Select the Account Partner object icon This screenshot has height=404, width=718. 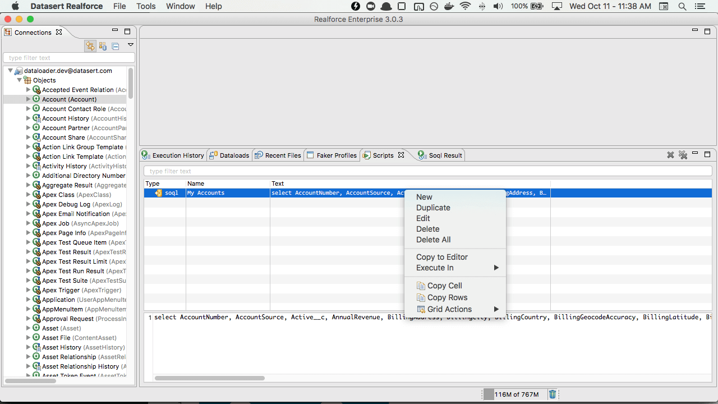point(36,128)
